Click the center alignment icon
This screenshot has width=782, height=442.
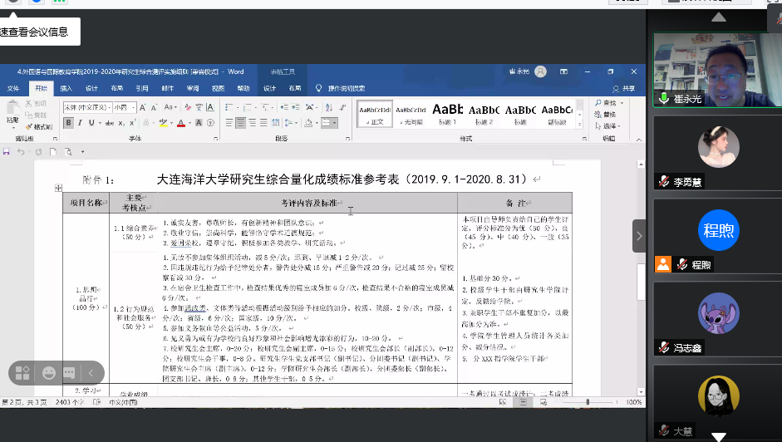coord(240,123)
